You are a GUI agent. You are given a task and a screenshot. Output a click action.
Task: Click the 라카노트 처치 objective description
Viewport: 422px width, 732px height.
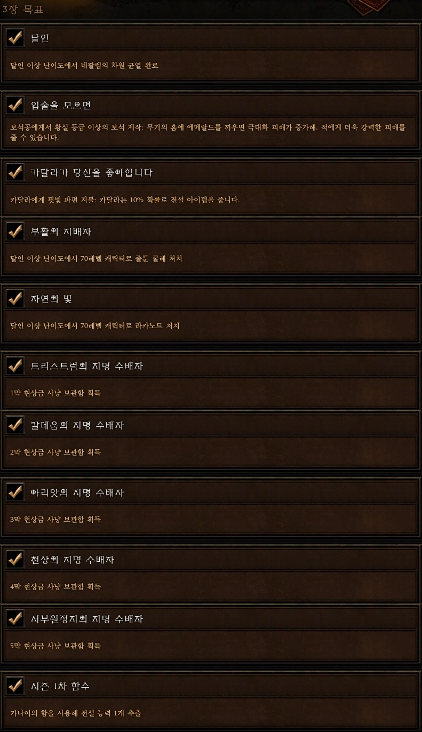point(95,326)
